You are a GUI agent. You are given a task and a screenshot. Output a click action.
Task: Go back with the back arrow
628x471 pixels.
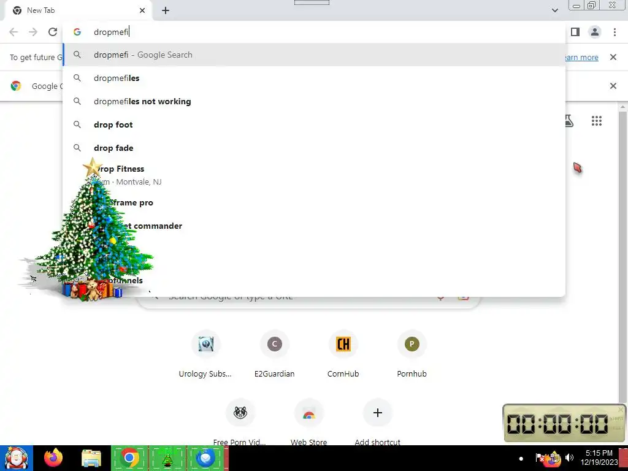13,32
